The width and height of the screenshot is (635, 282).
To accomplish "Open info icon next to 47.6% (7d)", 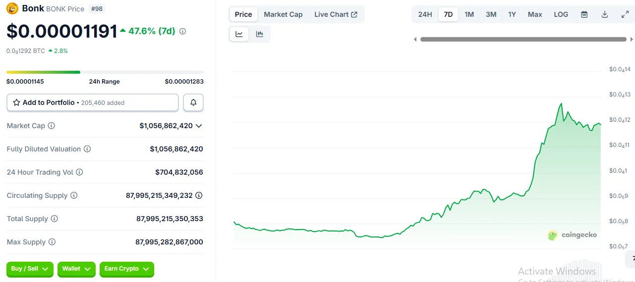I will pos(182,31).
